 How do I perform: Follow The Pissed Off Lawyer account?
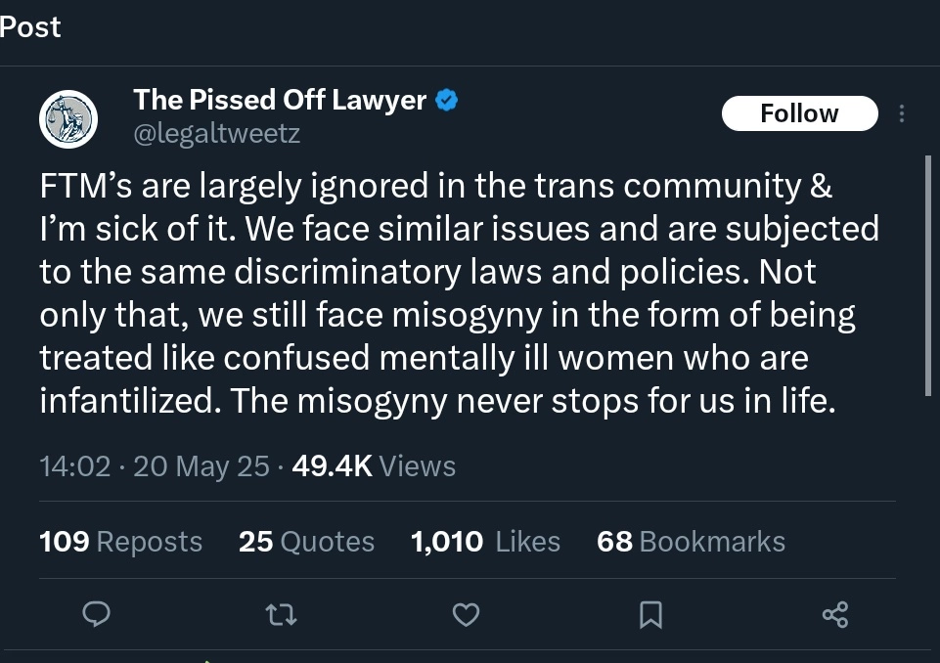pos(799,113)
